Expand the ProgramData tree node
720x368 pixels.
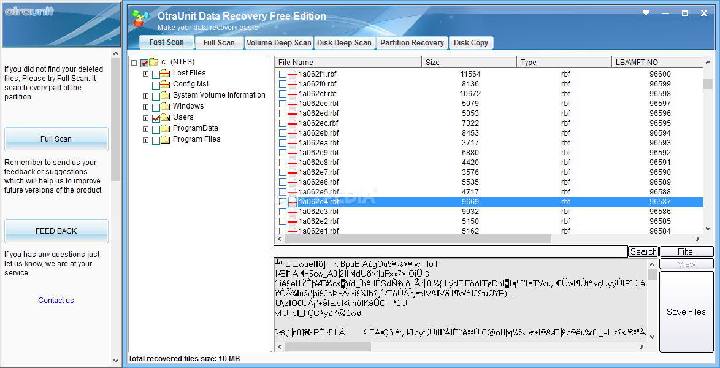point(145,129)
